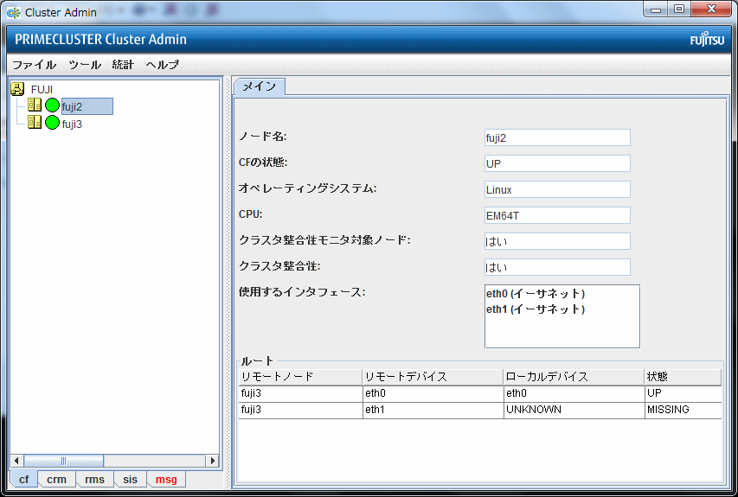Open the ファイル menu

pyautogui.click(x=34, y=65)
